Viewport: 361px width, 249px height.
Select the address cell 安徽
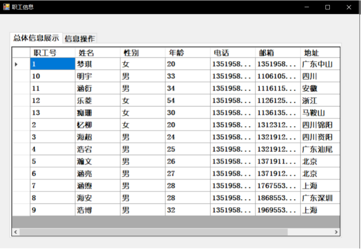(x=320, y=88)
